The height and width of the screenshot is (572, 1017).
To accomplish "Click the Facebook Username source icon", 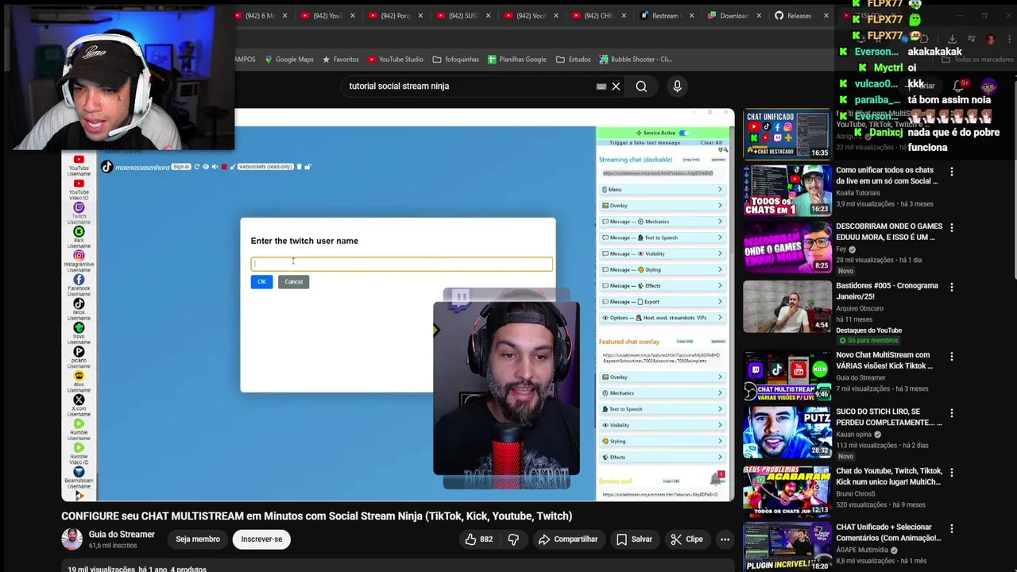I will click(x=79, y=280).
